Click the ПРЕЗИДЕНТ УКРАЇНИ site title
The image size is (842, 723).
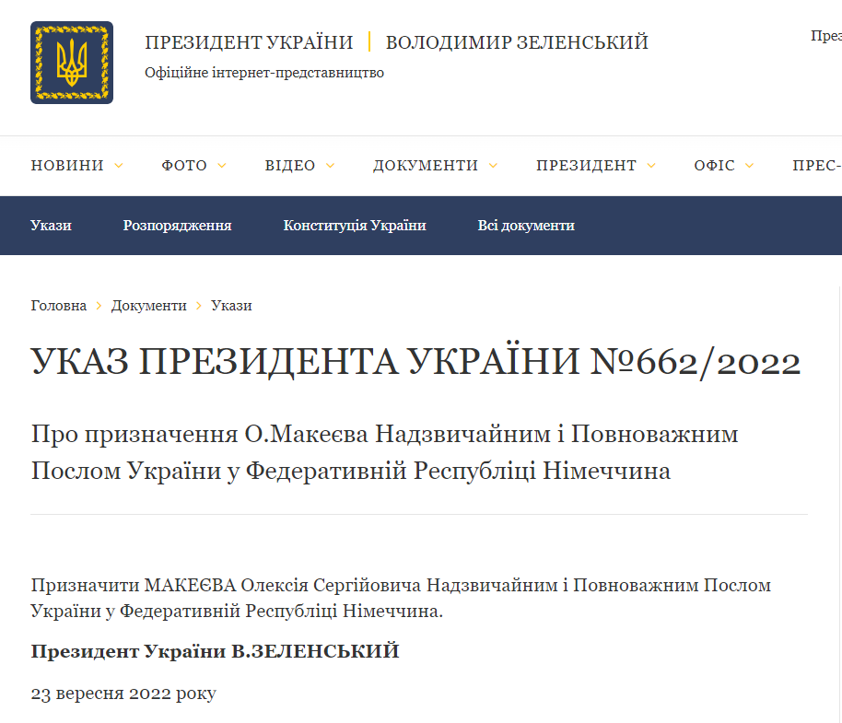pyautogui.click(x=249, y=41)
